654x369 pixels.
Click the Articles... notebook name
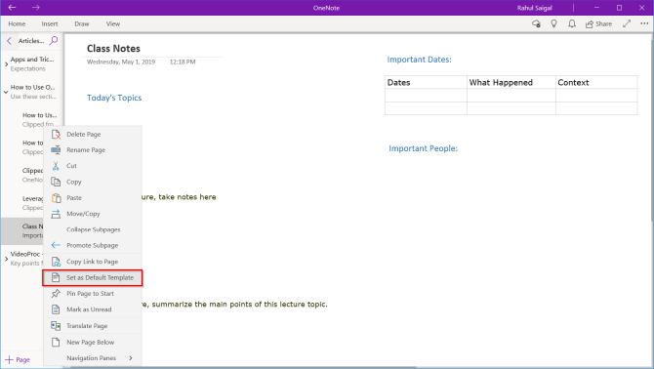tap(31, 41)
